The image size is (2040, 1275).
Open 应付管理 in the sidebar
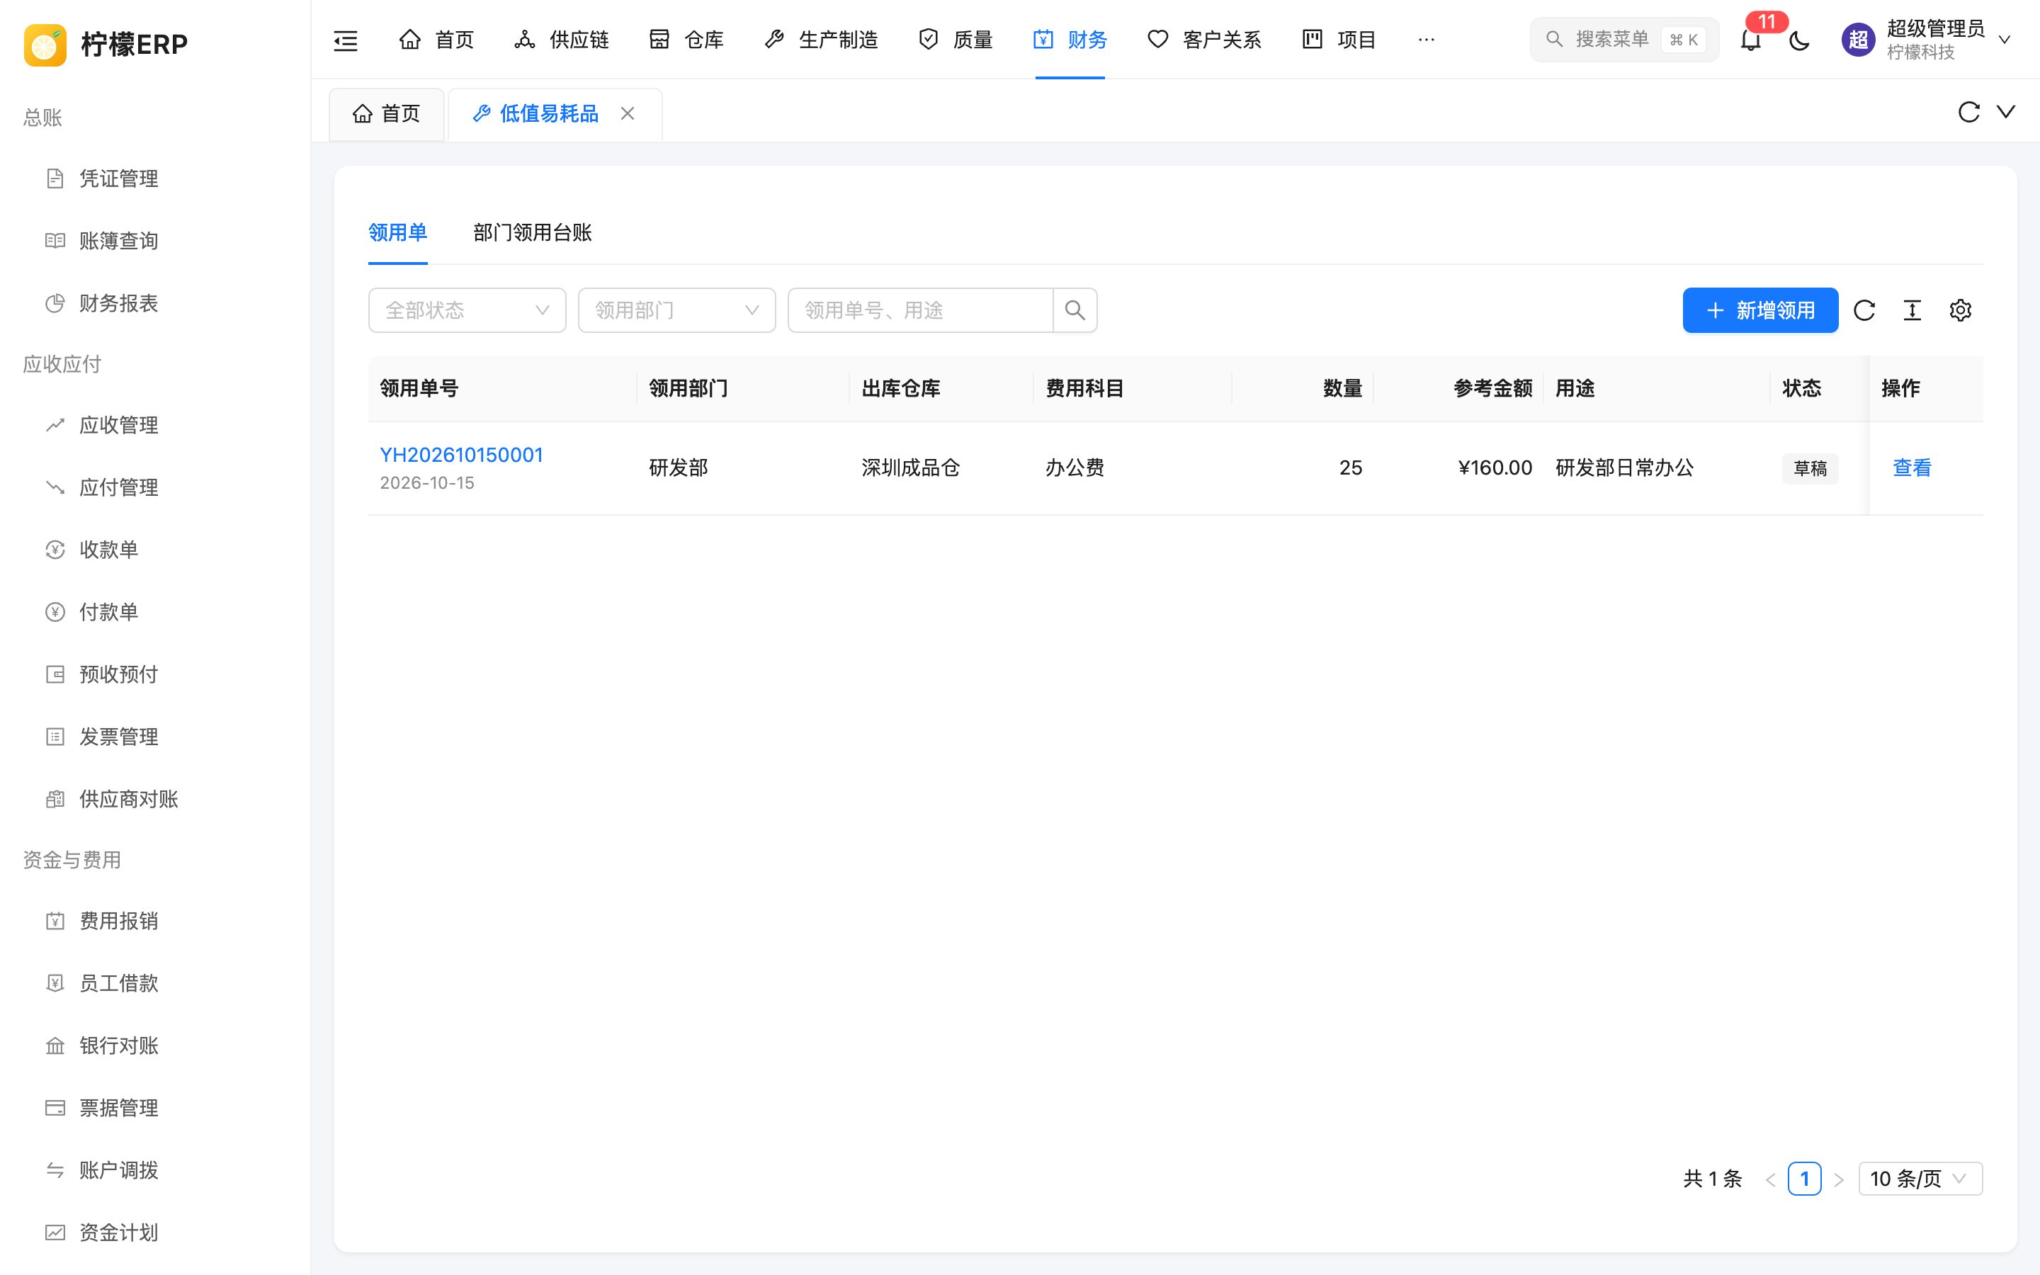click(x=155, y=487)
